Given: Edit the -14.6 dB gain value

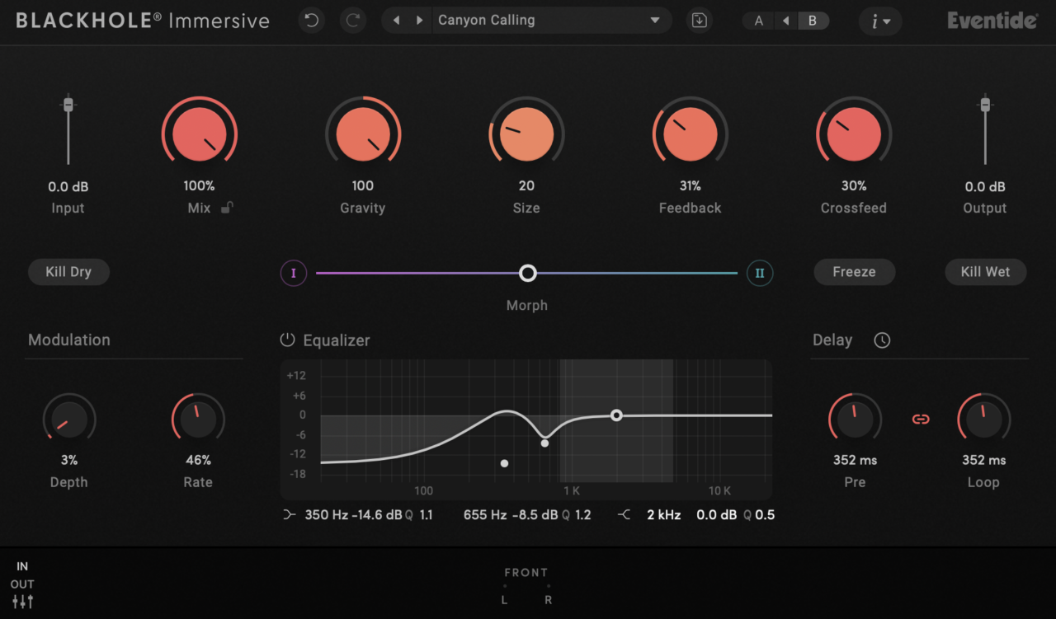Looking at the screenshot, I should [x=377, y=515].
